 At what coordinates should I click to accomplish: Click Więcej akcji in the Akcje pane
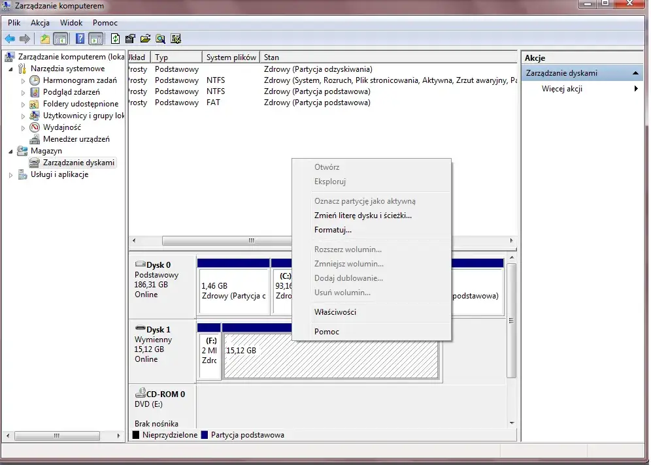click(x=561, y=89)
